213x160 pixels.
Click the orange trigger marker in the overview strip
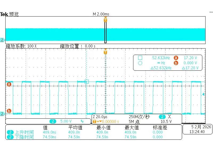coord(105,19)
